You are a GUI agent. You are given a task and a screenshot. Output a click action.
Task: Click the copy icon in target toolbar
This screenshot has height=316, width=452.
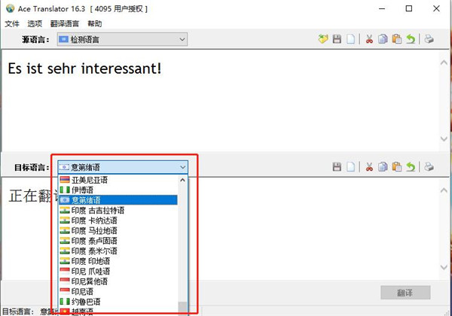(x=383, y=167)
